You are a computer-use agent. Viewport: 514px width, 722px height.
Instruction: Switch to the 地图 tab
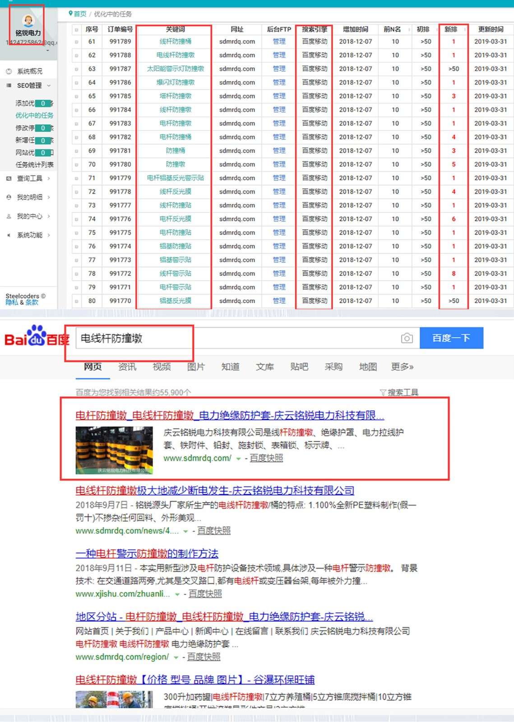368,367
